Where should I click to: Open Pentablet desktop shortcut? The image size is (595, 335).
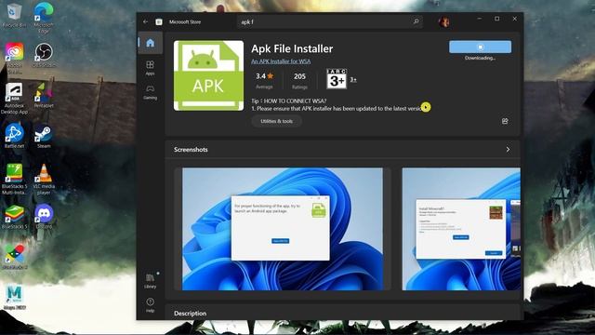click(x=44, y=96)
